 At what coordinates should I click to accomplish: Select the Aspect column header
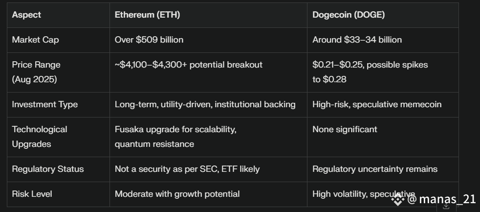click(26, 15)
